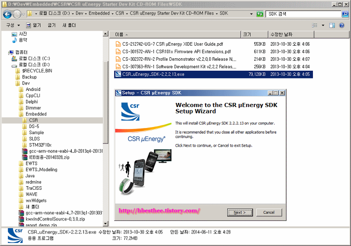The height and width of the screenshot is (246, 351).
Task: Click PDF icon of Firmware API Extensions
Action: (x=118, y=52)
